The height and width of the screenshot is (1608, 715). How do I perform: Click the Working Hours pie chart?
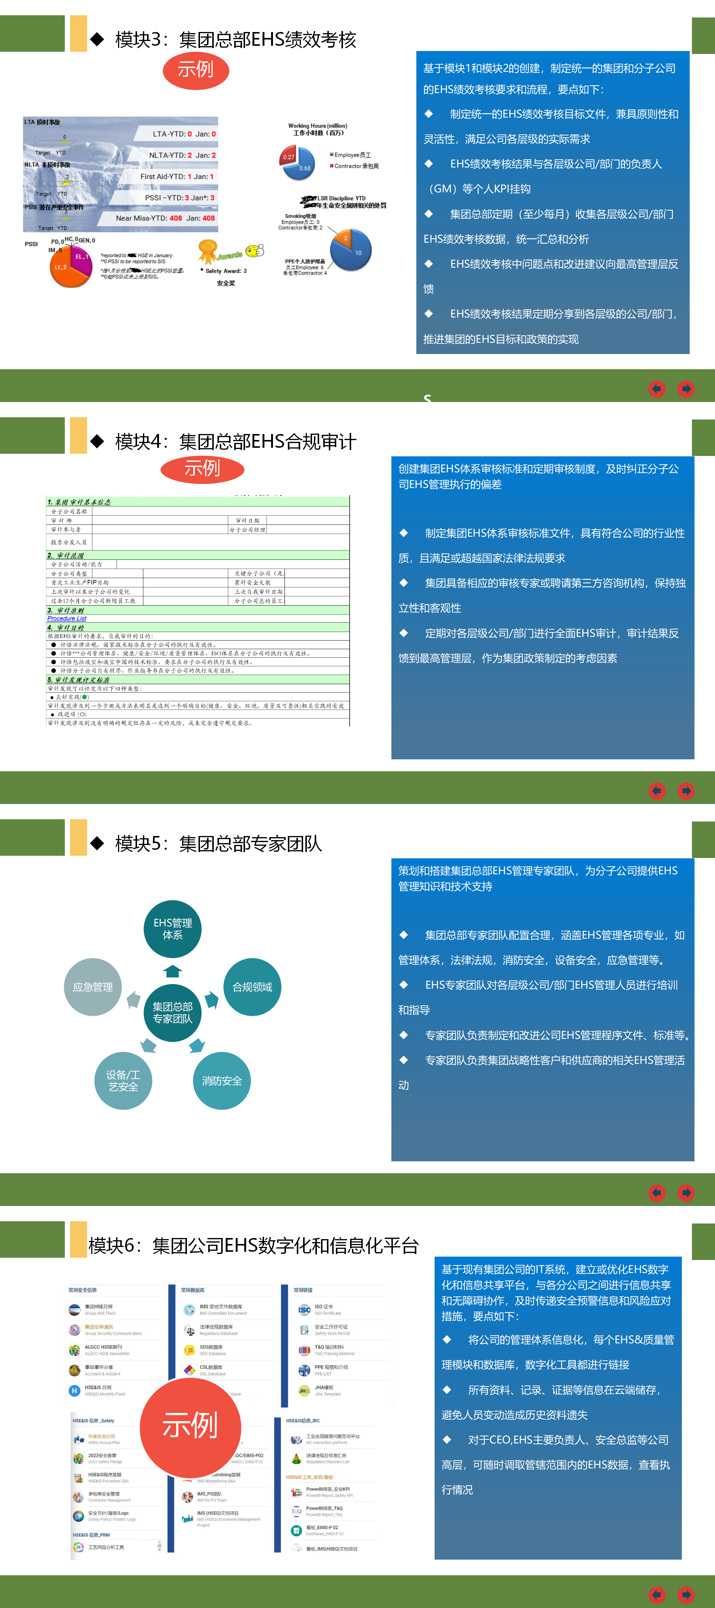tap(297, 162)
